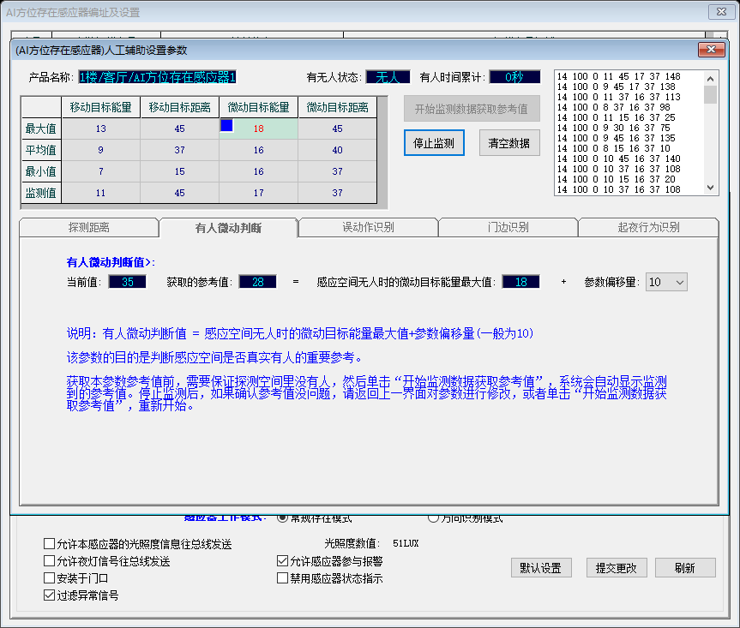The image size is (740, 628).
Task: Select the 平均值 cell under 微动目标距离 showing 40
Action: click(x=338, y=150)
